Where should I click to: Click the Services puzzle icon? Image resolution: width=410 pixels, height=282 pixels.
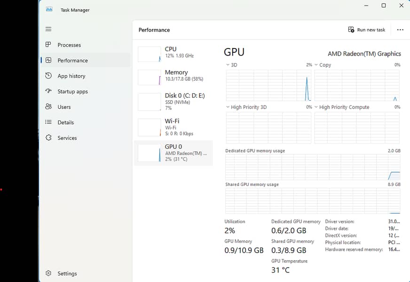pos(48,138)
